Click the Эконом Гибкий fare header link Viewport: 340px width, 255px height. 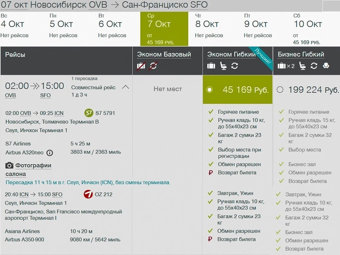tap(231, 54)
